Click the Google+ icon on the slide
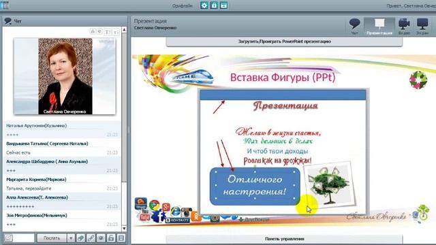This screenshot has width=436, height=245. pyautogui.click(x=166, y=207)
